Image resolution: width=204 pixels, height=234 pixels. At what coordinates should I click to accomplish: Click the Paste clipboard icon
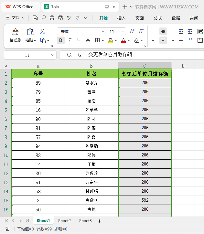click(x=30, y=32)
